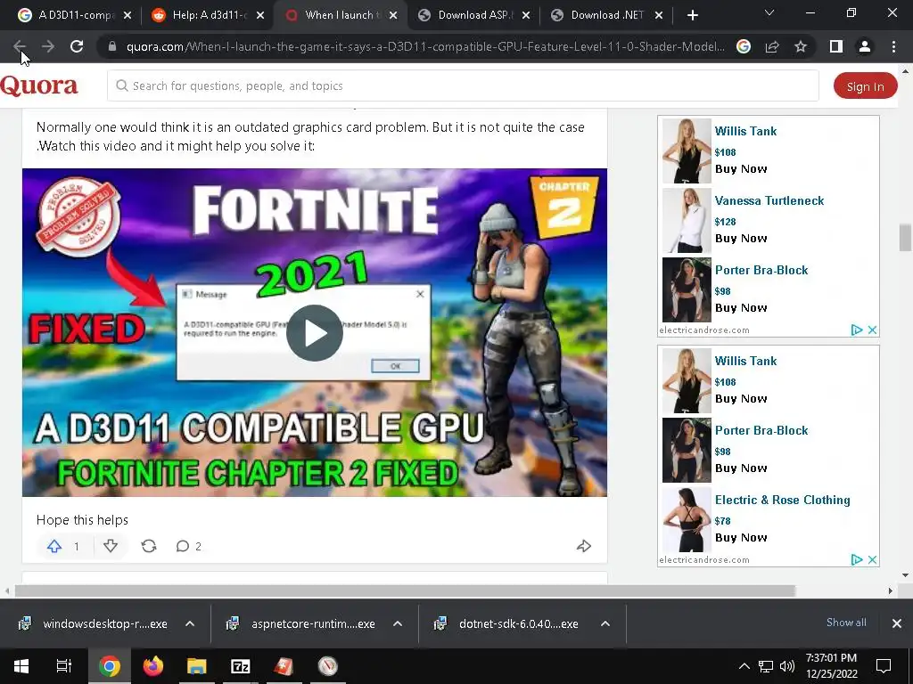Reload the Quora page
Screen dimensions: 913x684
pos(77,46)
